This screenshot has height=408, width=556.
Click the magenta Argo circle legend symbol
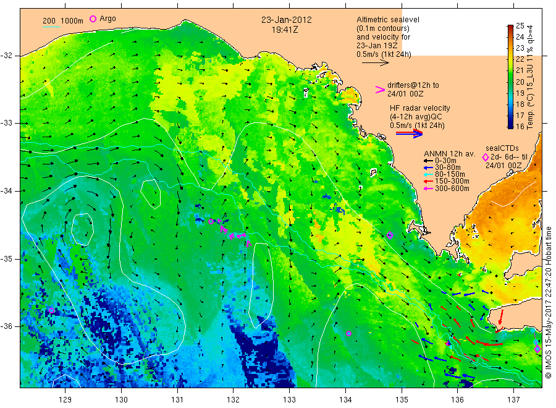click(x=93, y=19)
